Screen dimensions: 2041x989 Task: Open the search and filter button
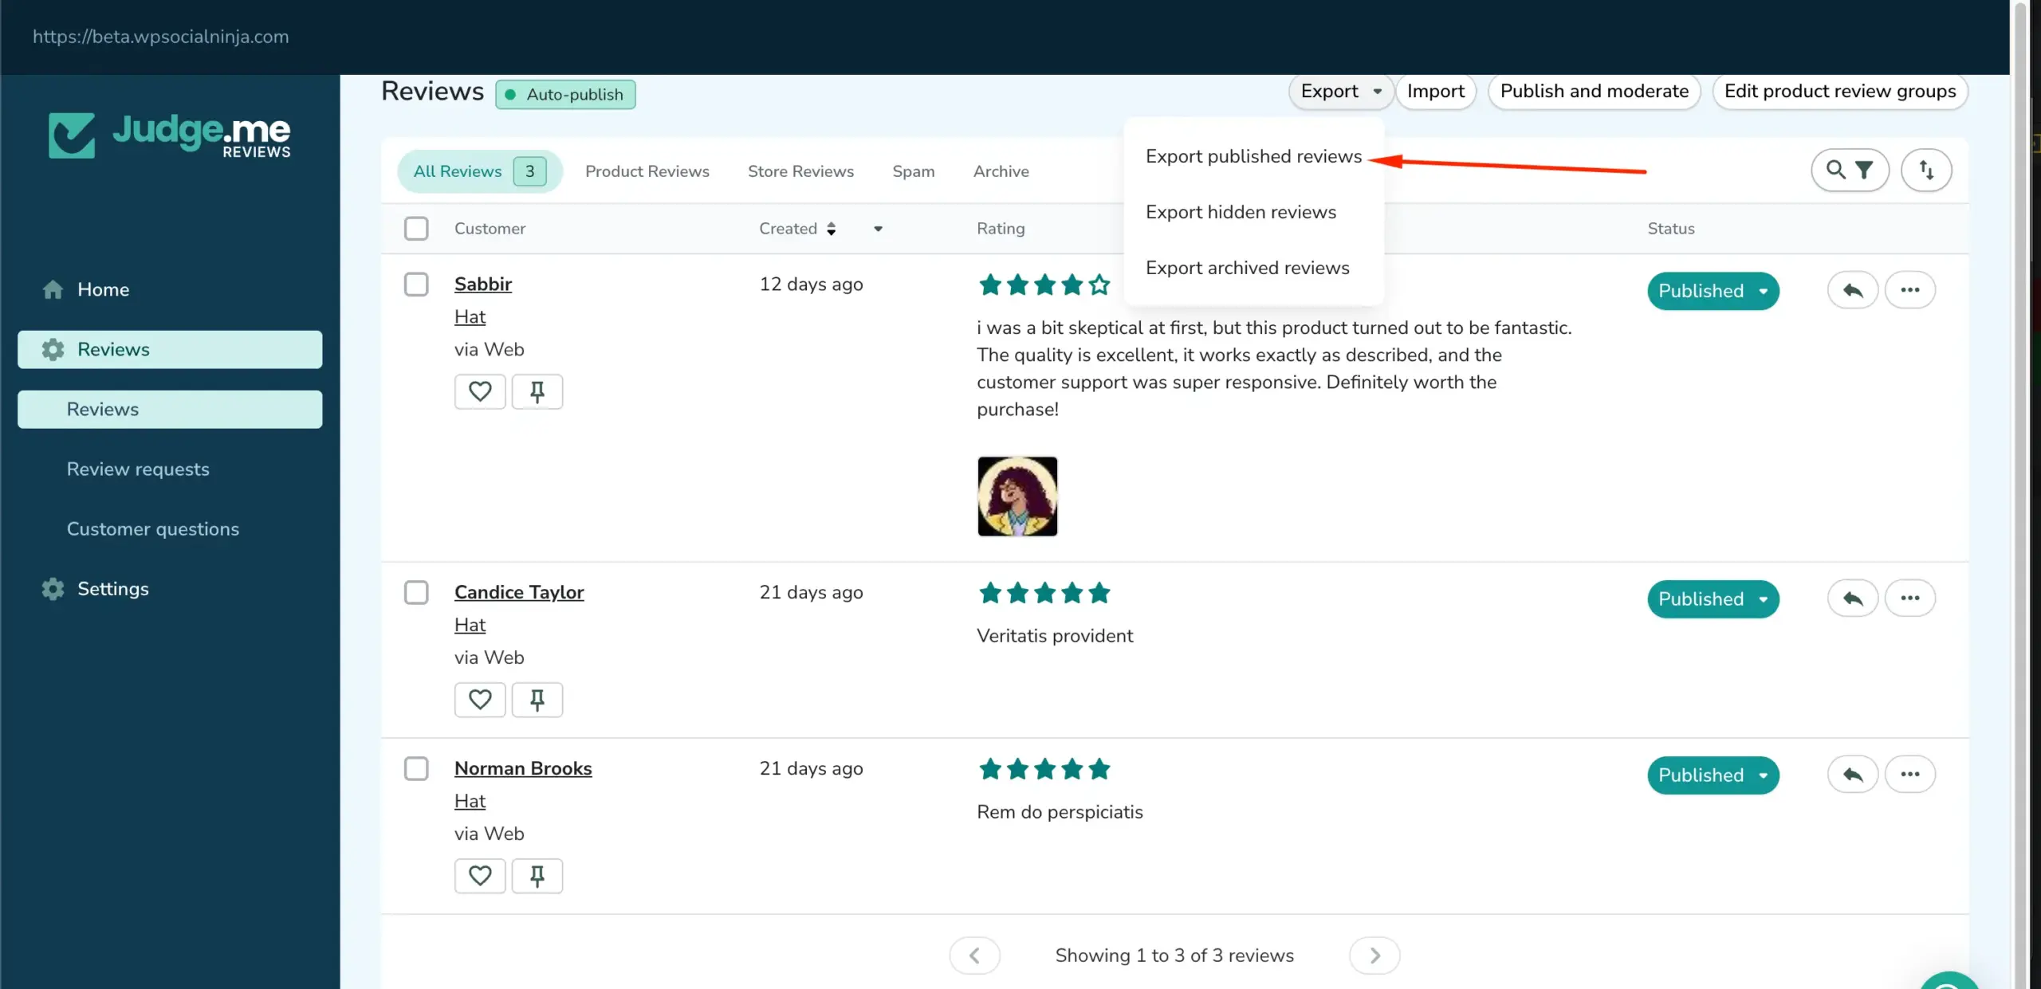(1850, 170)
